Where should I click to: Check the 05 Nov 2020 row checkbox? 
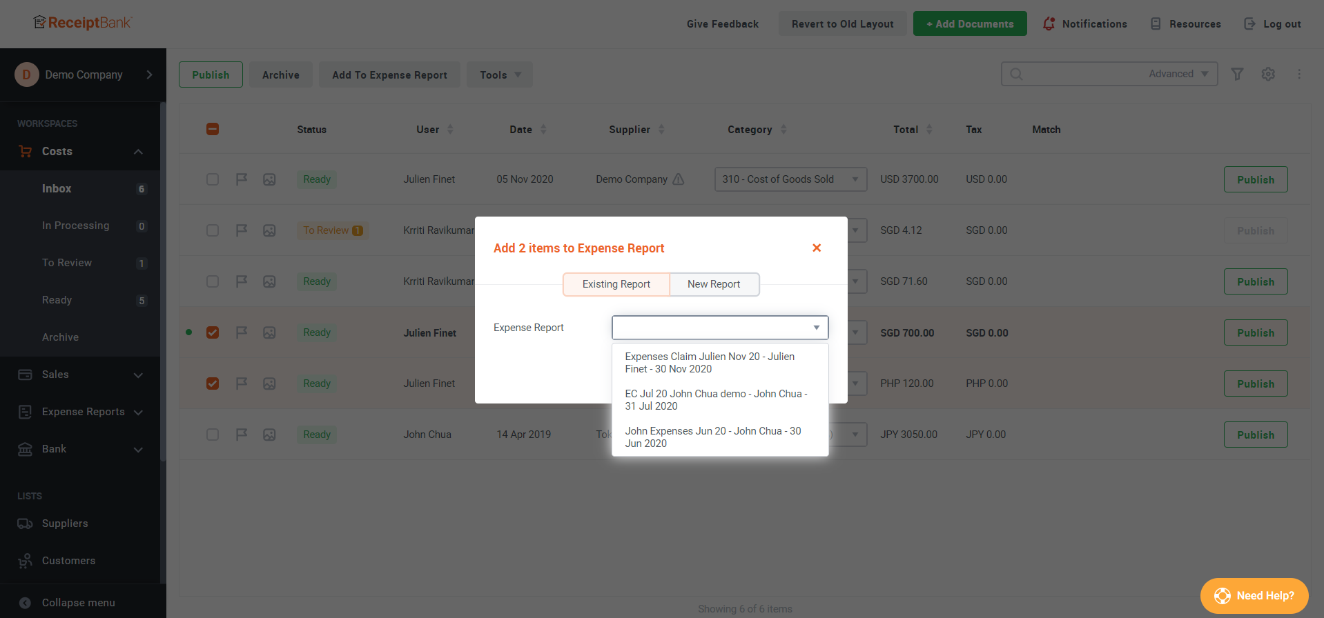[x=213, y=179]
